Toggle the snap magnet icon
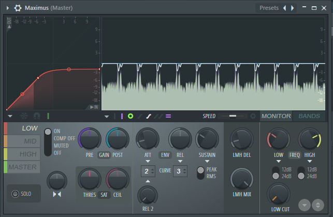The image size is (333, 217). (37, 116)
